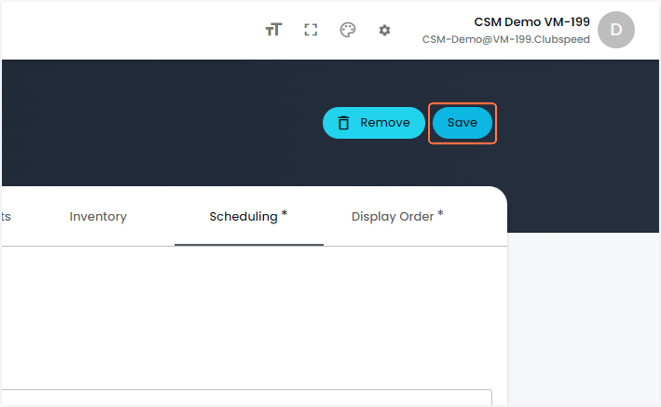Click the user avatar D

point(616,30)
